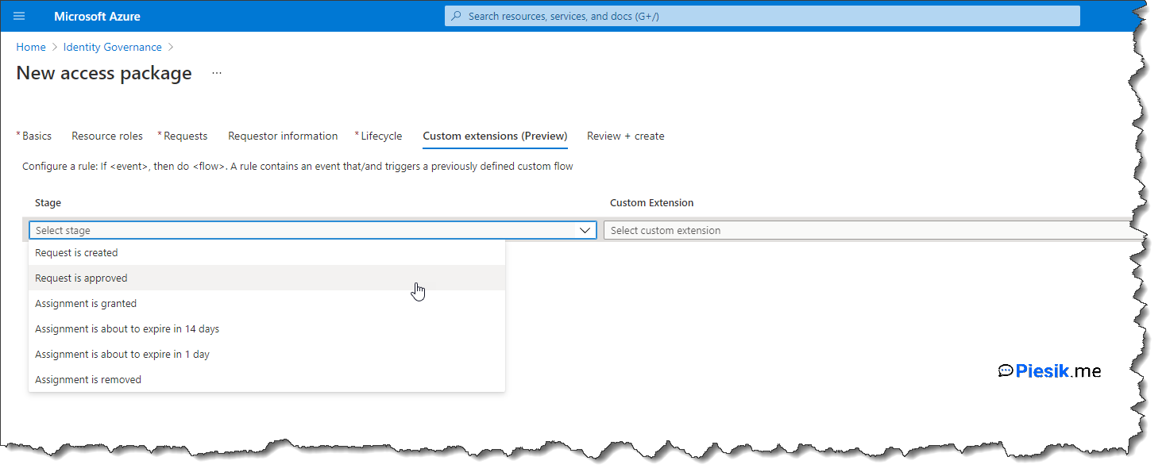1166x476 pixels.
Task: Open the hamburger portal menu
Action: pyautogui.click(x=19, y=16)
